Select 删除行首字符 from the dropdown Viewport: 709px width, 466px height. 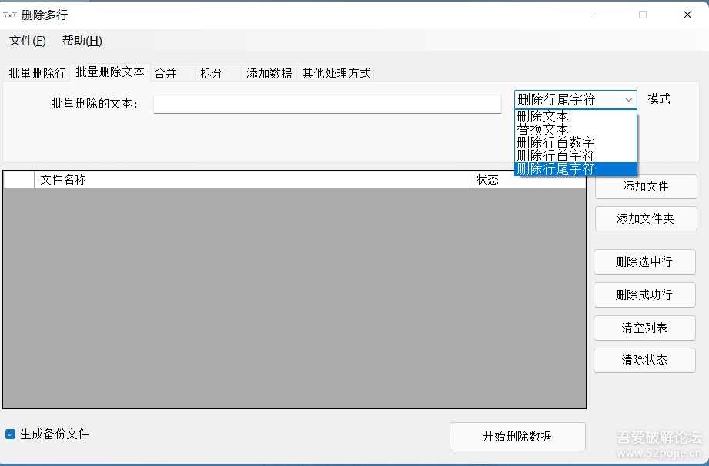point(552,155)
